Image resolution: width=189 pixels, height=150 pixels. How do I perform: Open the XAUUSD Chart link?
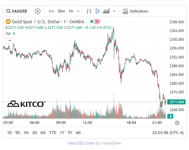(81, 143)
